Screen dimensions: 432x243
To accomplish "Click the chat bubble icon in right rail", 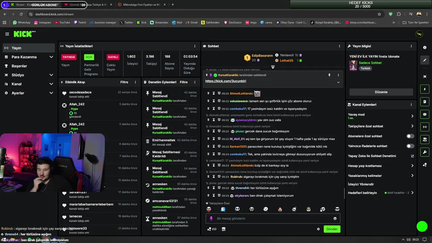I will click(x=425, y=114).
